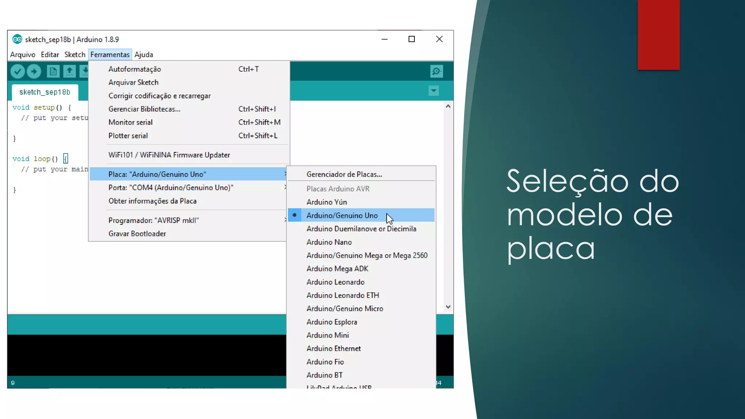The image size is (745, 419).
Task: Select the Arduino/Genuino Uno board radio option
Action: click(342, 215)
